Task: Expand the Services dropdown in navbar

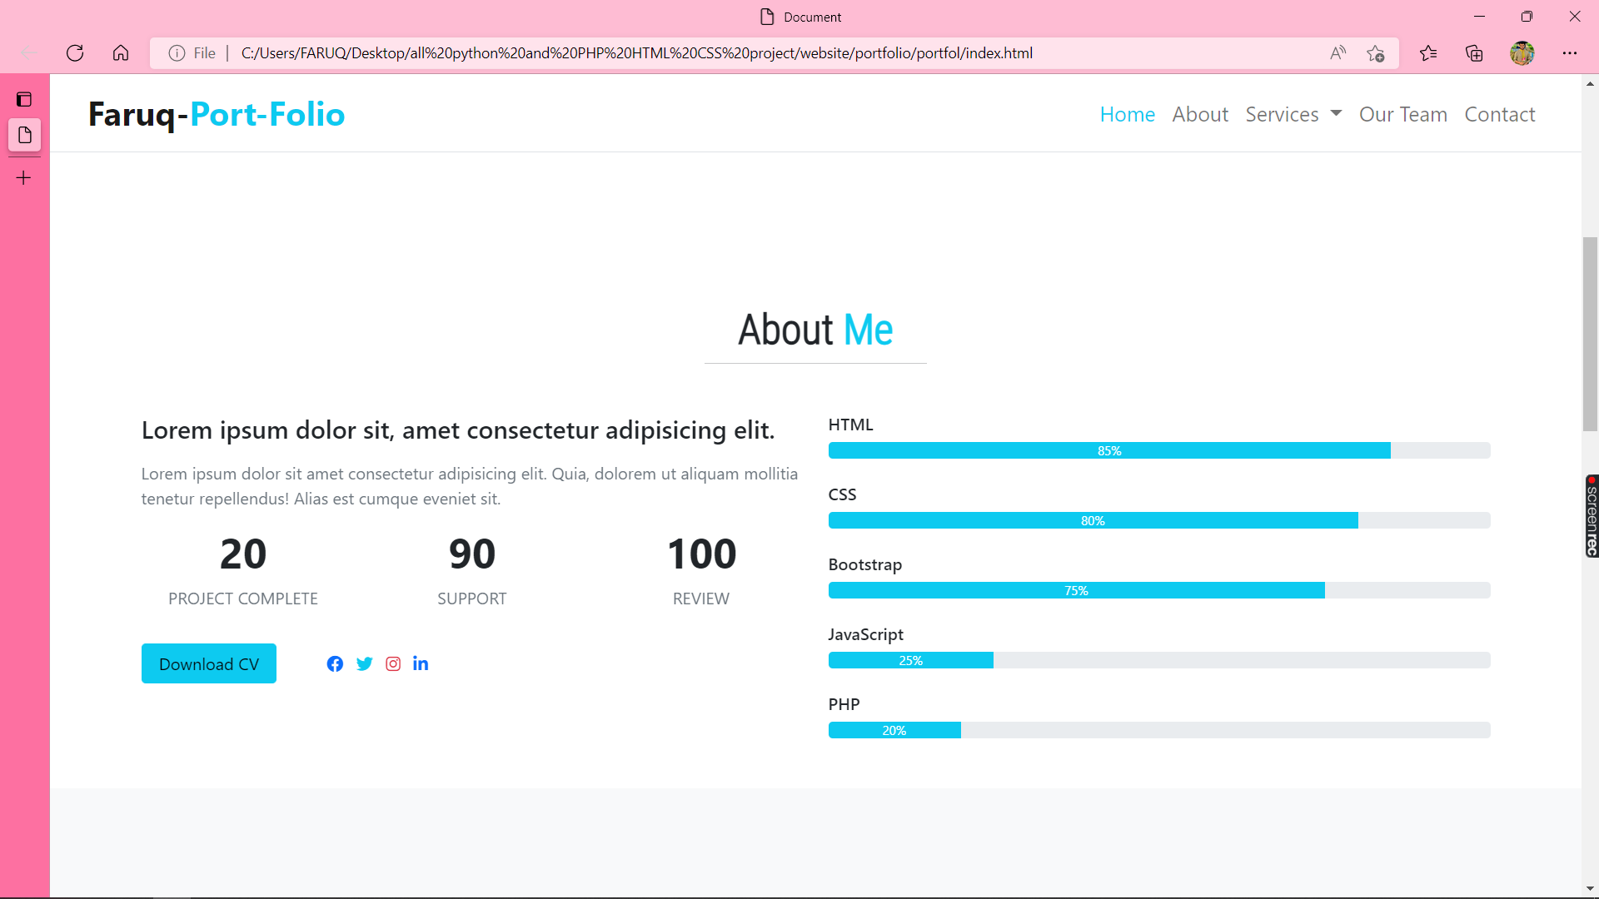Action: click(1293, 114)
